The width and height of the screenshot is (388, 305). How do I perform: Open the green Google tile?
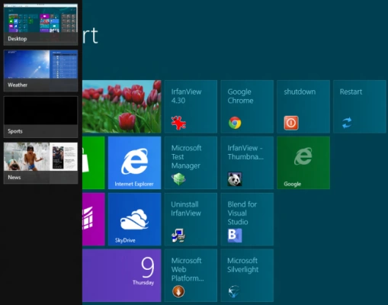[x=303, y=162]
